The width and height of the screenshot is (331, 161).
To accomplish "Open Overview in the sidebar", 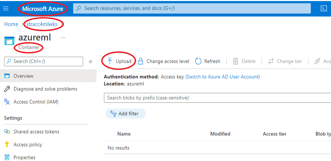I will click(23, 76).
